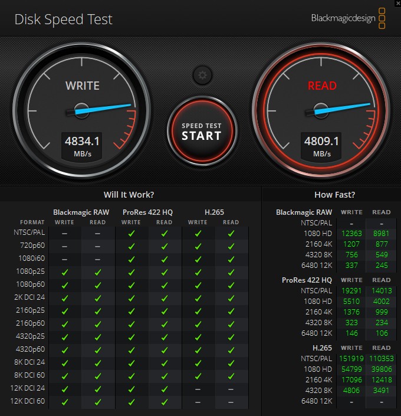Screen dimensions: 401x416
Task: Click H.265 write dash for 12K DCI 24
Action: click(198, 389)
